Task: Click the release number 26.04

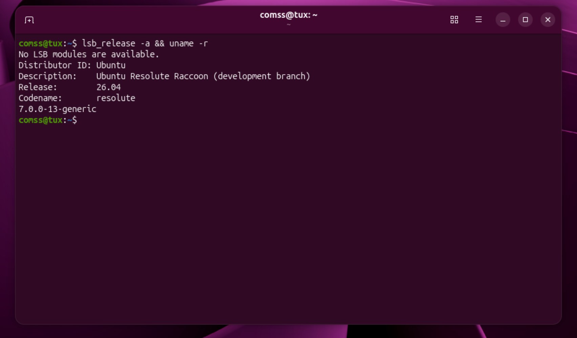Action: tap(108, 87)
